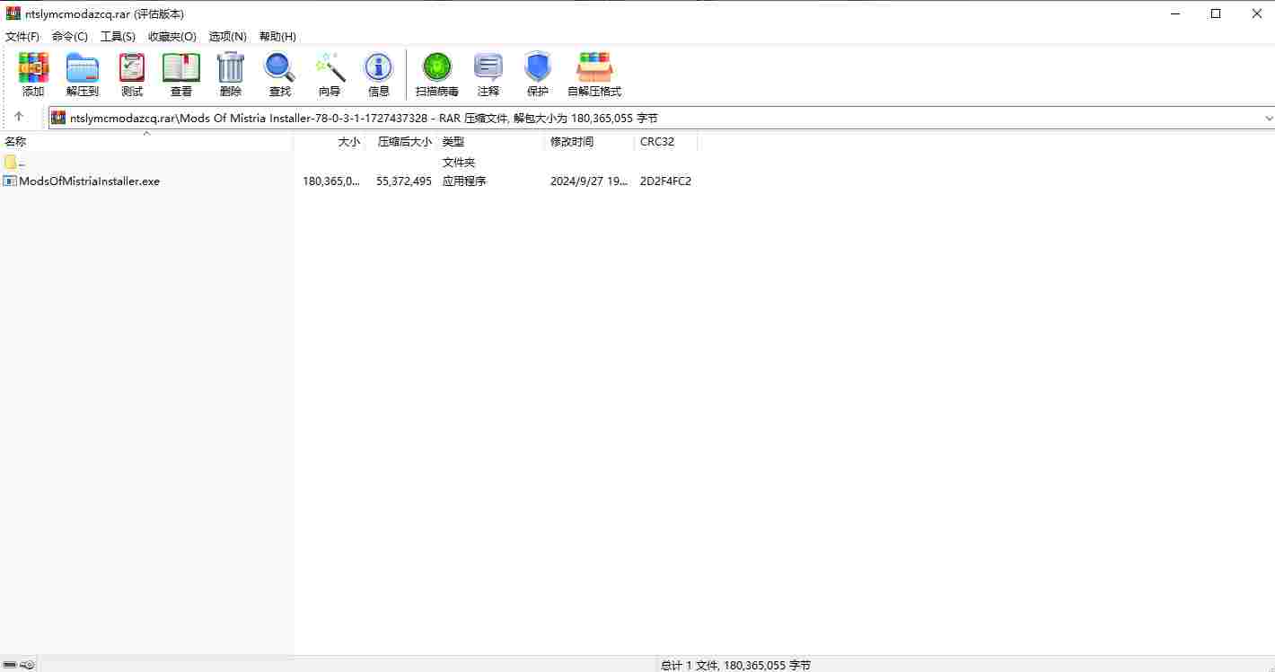
Task: Sort by the CRC32 column header
Action: pos(665,142)
